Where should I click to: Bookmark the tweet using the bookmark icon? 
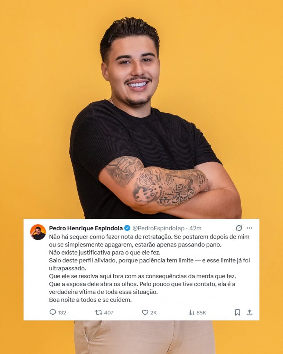(x=237, y=313)
